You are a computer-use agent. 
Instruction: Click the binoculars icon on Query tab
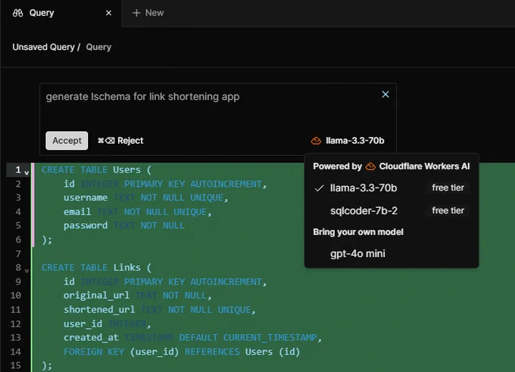pos(17,13)
